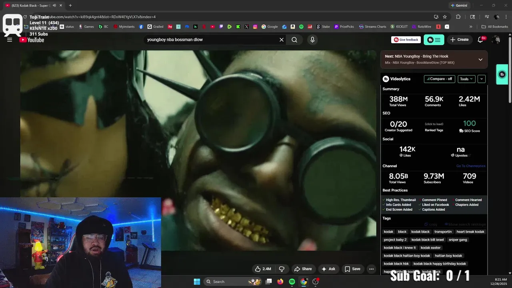512x288 pixels.
Task: Open the Instagram bookmark icon
Action: point(255,27)
